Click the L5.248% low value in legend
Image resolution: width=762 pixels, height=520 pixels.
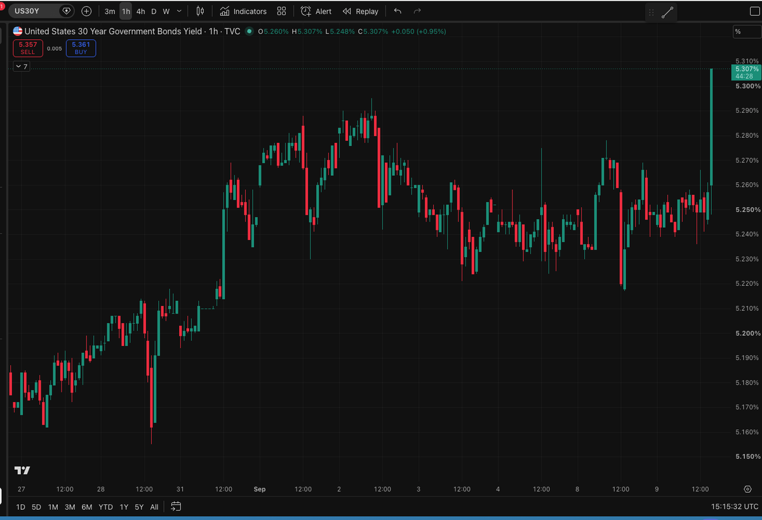click(340, 31)
